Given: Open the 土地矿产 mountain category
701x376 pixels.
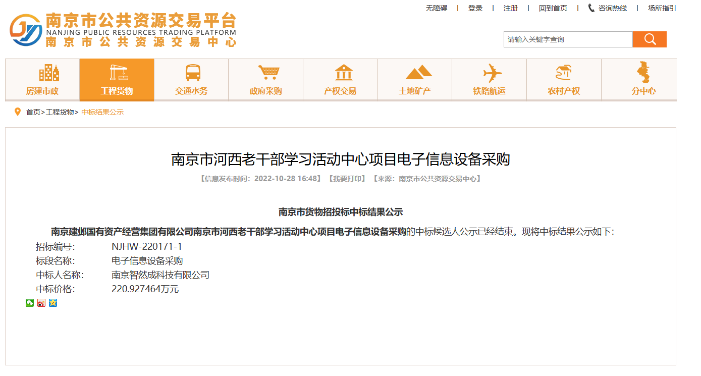Looking at the screenshot, I should tap(415, 80).
